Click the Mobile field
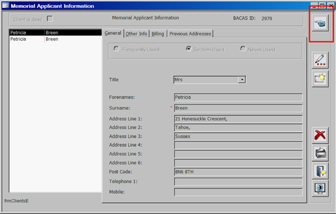Image resolution: width=336 pixels, height=214 pixels. [238, 192]
